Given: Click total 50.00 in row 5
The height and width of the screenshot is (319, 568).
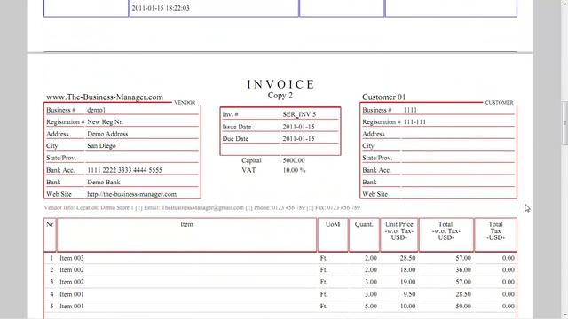Looking at the screenshot, I should coord(463,306).
